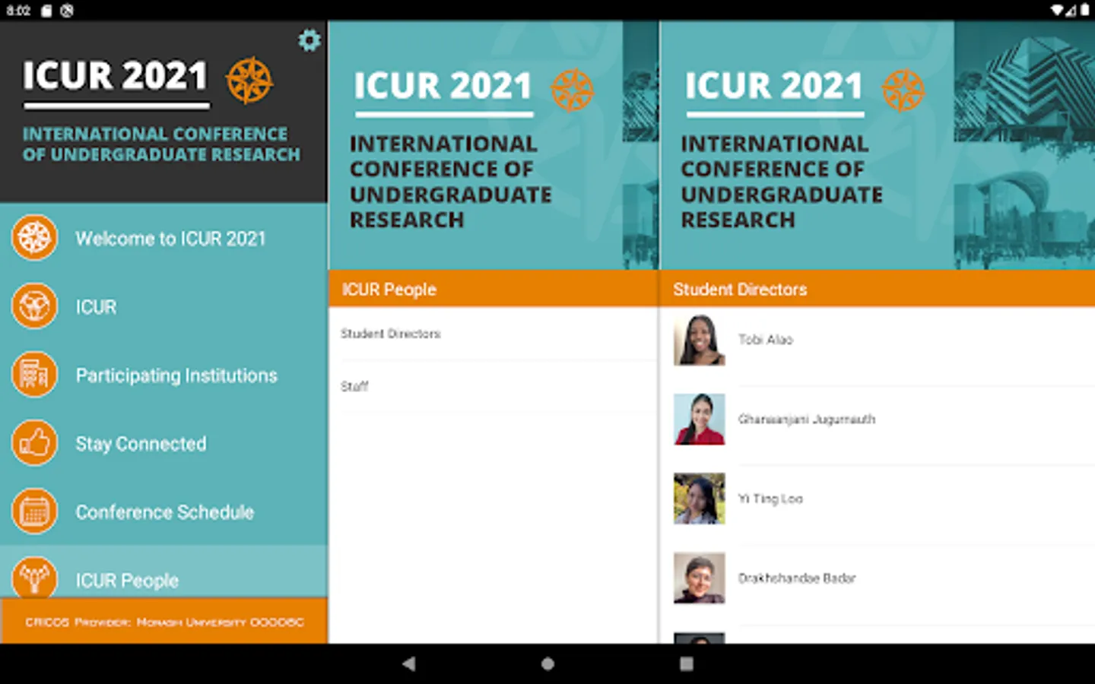This screenshot has height=684, width=1095.
Task: View Tobi Alao's profile photo
Action: coord(699,340)
